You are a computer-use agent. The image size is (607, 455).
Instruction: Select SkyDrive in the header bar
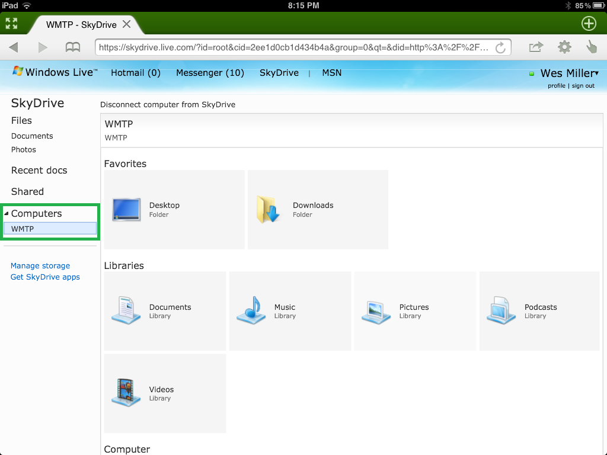coord(279,73)
